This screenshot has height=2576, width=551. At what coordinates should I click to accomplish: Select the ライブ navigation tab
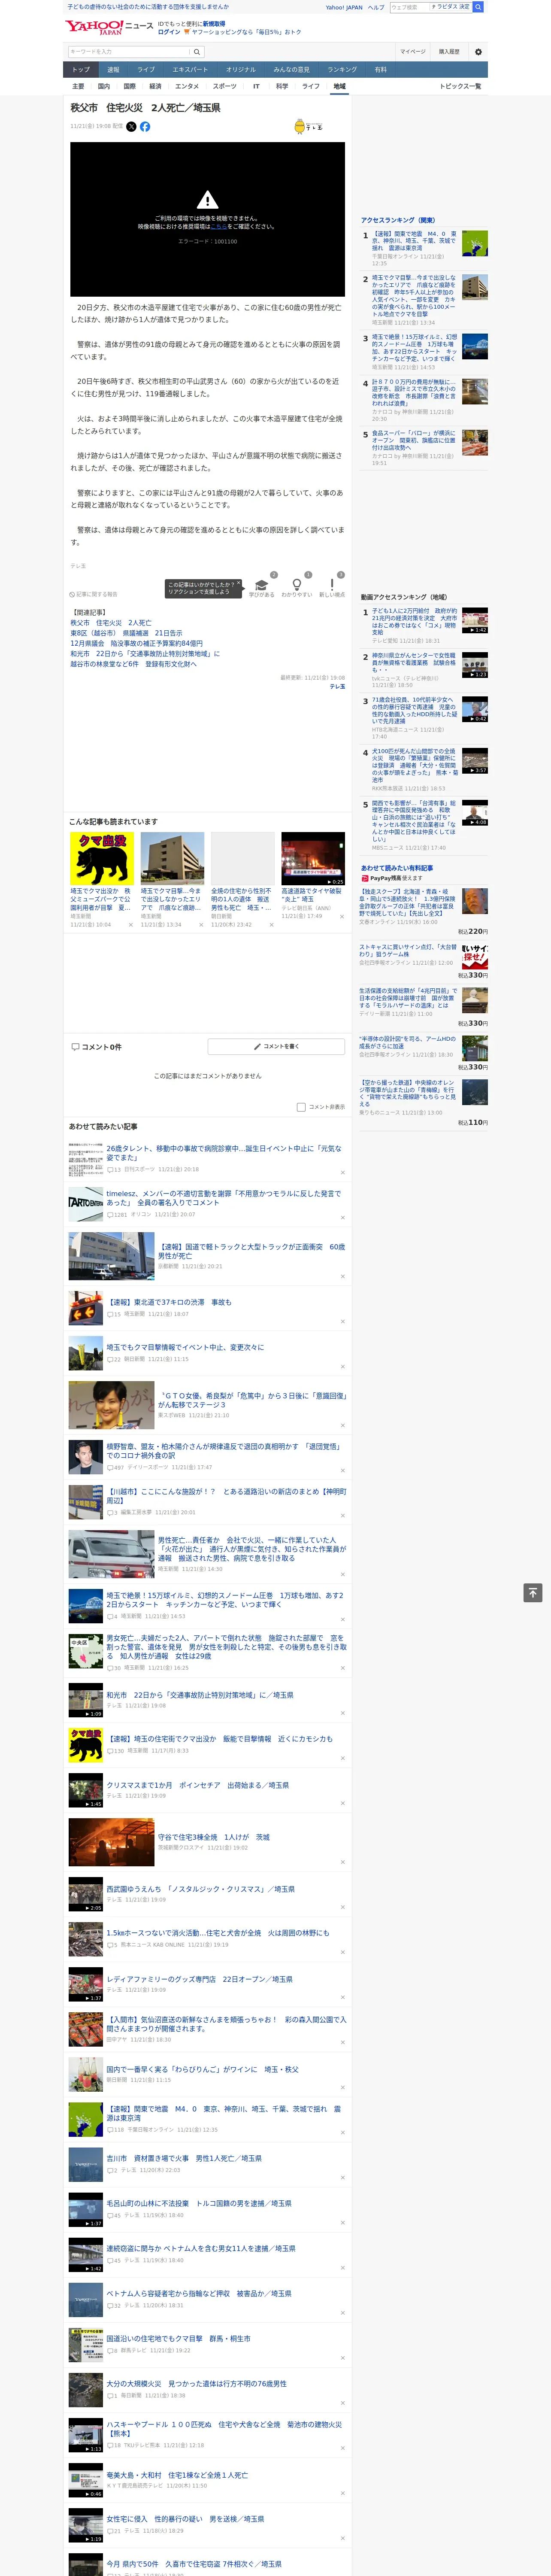[146, 69]
